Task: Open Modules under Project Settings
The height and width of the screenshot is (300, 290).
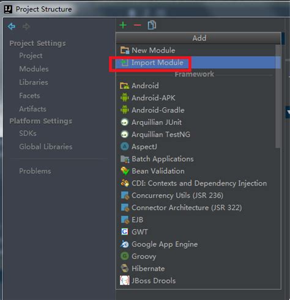Action: click(x=34, y=69)
